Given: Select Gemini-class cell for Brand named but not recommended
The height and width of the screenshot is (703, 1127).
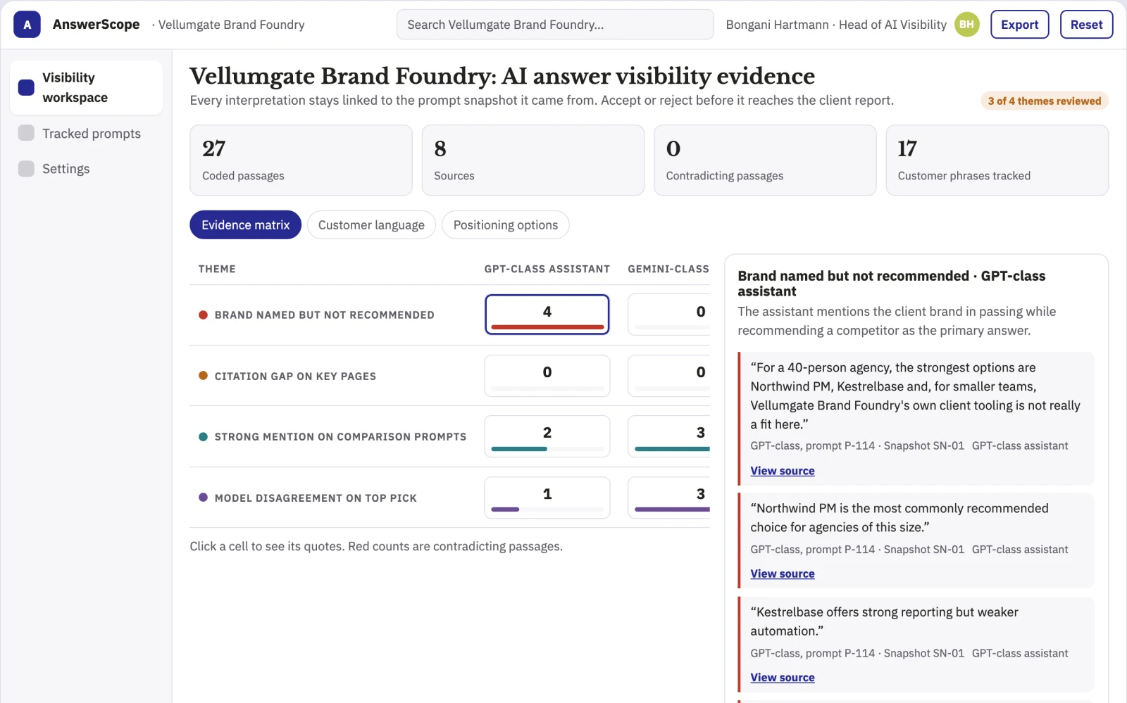Looking at the screenshot, I should 669,315.
